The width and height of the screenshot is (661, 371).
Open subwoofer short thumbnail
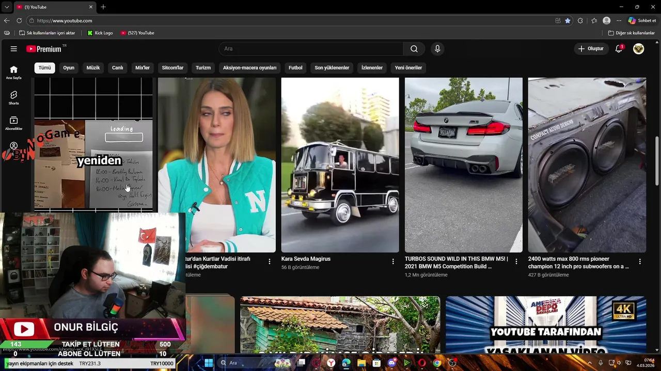click(587, 165)
